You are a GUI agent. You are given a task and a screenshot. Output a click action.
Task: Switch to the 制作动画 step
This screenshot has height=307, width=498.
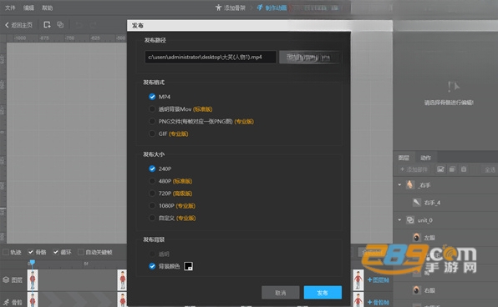(272, 8)
